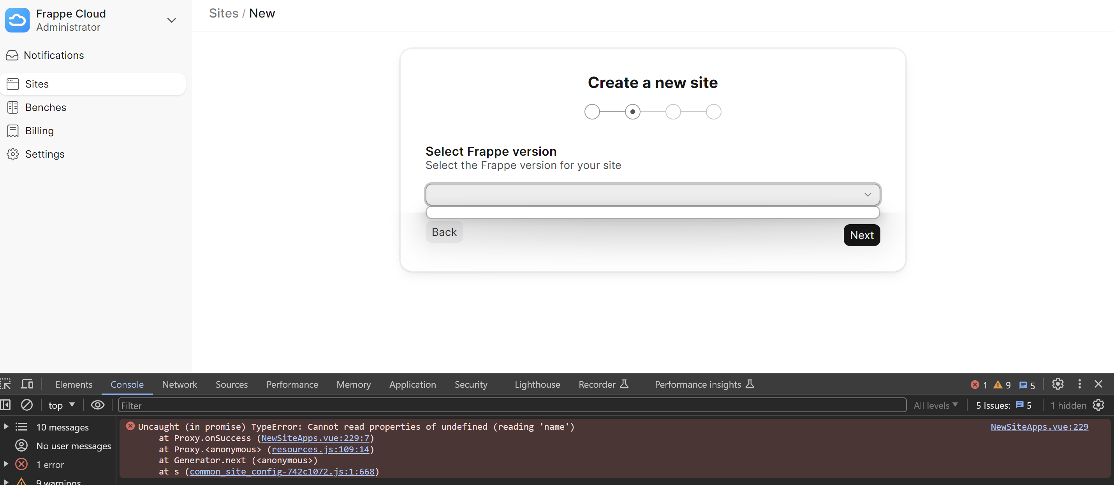
Task: Switch to the Lighthouse tab
Action: click(x=537, y=384)
